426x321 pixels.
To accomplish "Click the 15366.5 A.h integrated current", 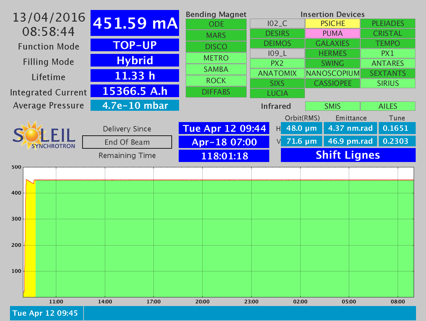I will (x=135, y=91).
